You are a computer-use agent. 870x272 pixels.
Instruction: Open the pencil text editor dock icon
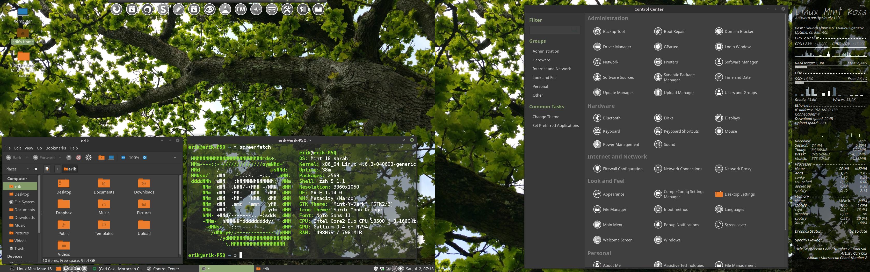(x=179, y=10)
